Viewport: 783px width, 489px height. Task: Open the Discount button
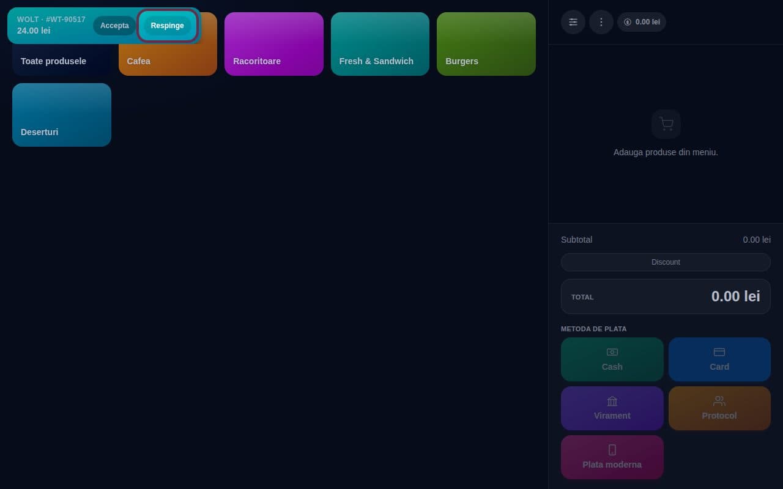[666, 262]
